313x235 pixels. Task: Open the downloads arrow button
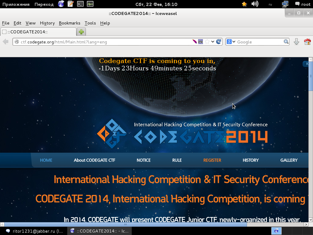296,42
